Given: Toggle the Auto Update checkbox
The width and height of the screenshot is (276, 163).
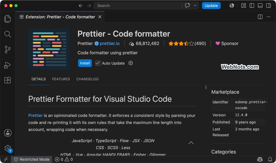Looking at the screenshot, I should pos(98,63).
